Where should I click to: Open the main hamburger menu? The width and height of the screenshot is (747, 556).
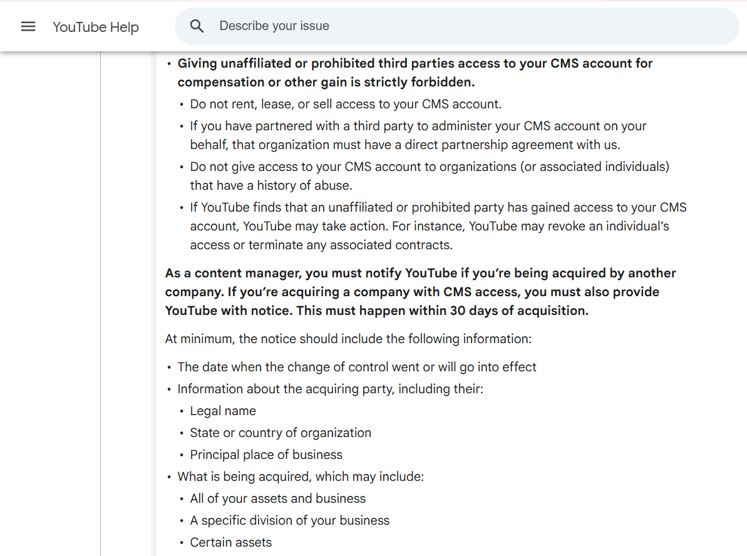click(x=28, y=26)
